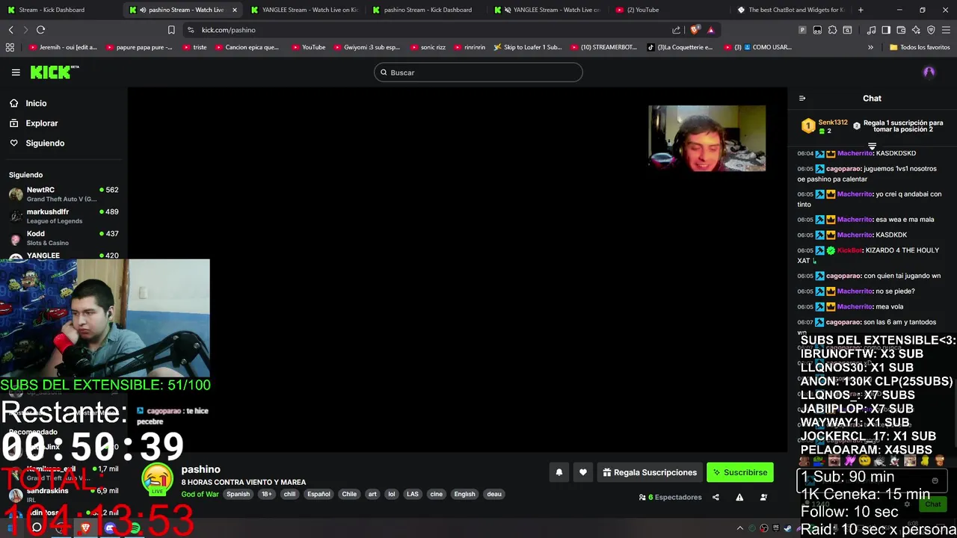Mute the pashino Stream tab audio icon

(143, 10)
